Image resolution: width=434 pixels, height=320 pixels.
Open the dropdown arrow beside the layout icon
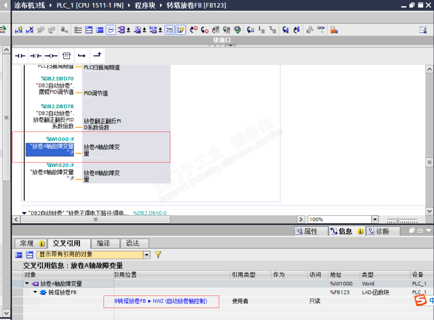tap(160, 30)
